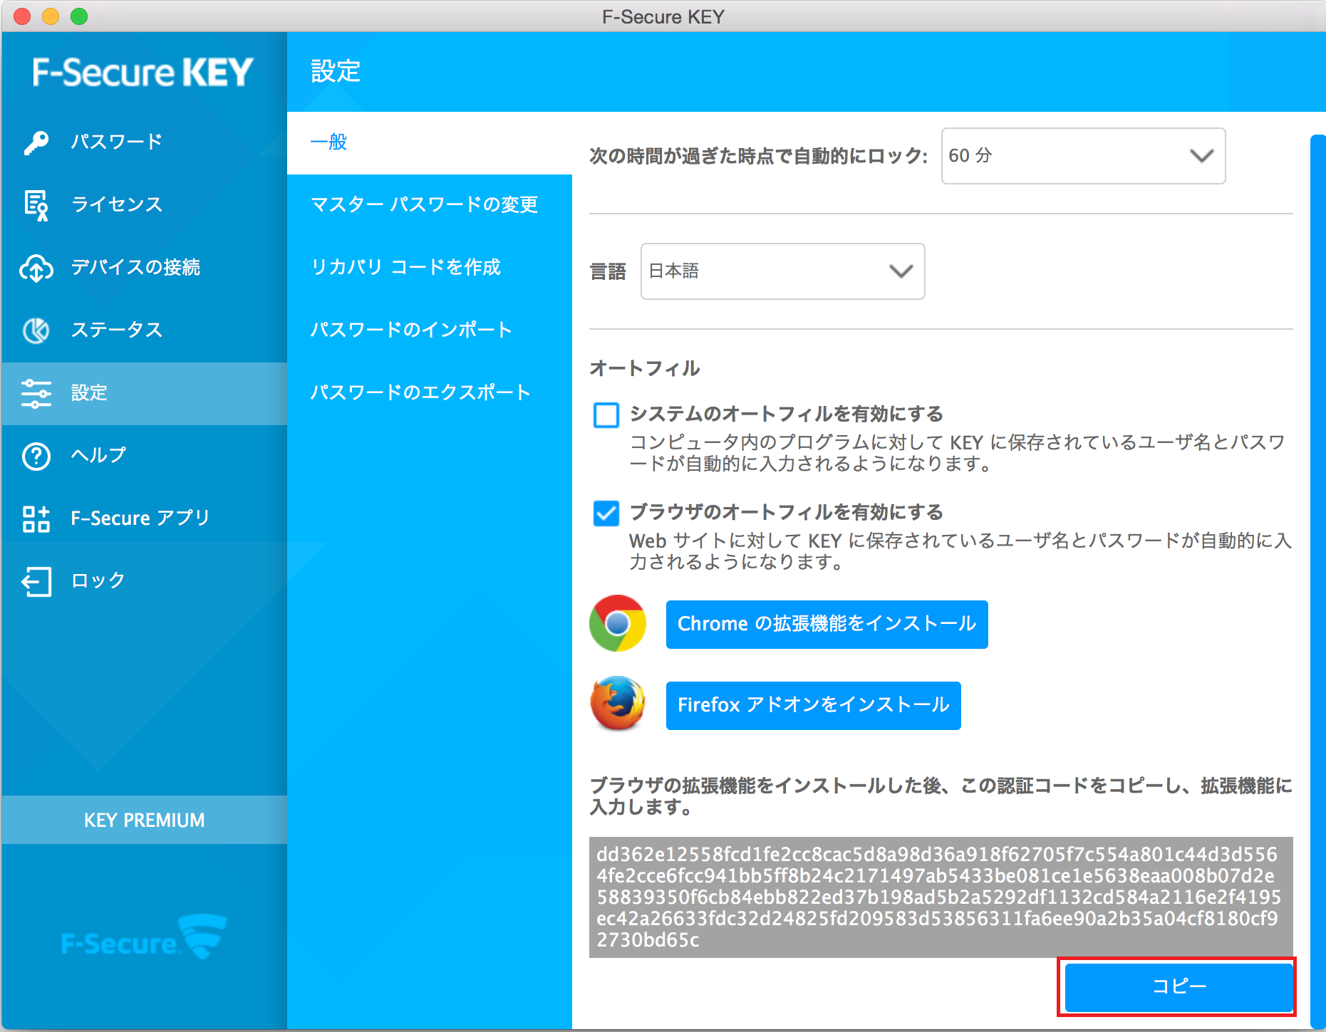1326x1032 pixels.
Task: Open the パスワード section in sidebar
Action: coord(145,142)
